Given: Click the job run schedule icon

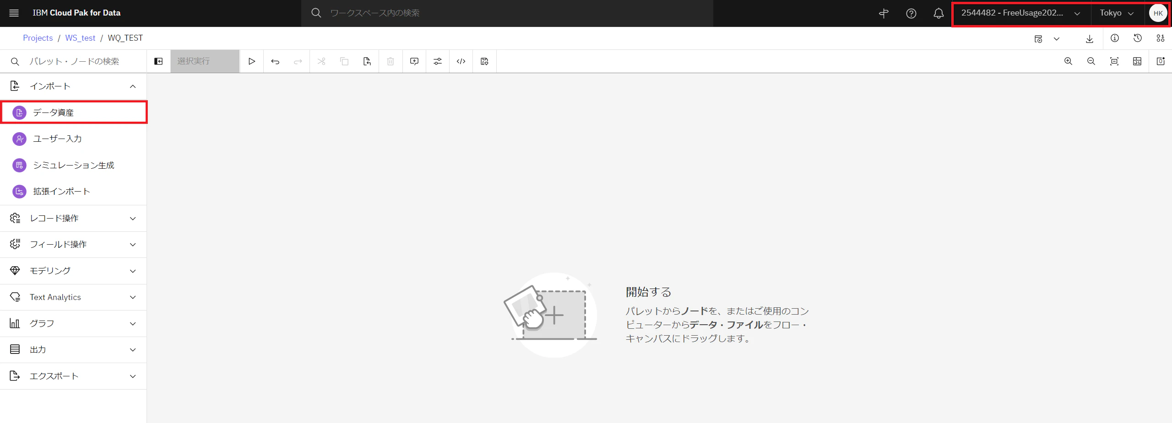Looking at the screenshot, I should [1038, 39].
